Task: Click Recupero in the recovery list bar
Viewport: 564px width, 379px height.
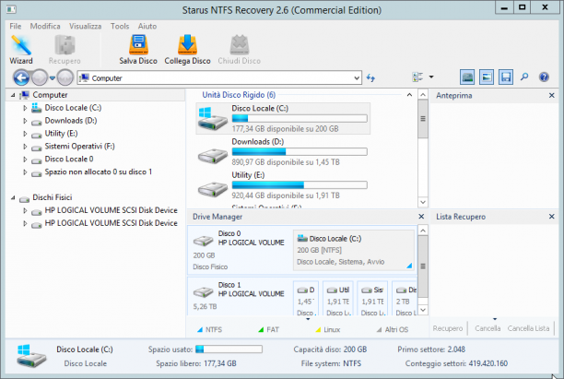Action: click(448, 328)
